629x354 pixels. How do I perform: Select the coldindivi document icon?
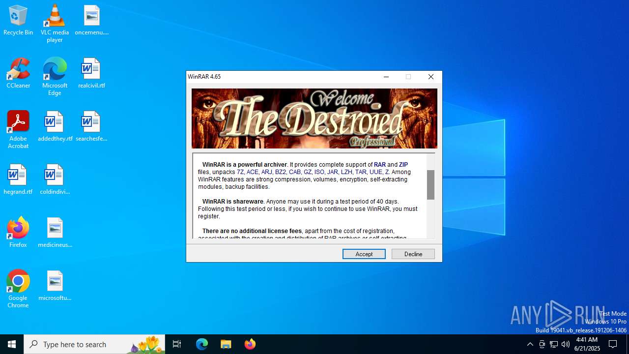pos(55,179)
